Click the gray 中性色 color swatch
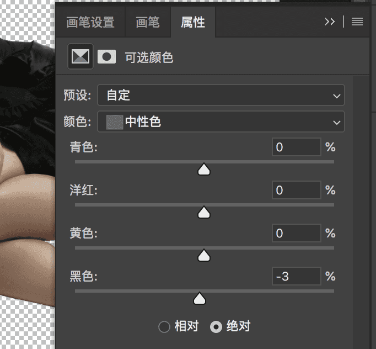Image resolution: width=376 pixels, height=349 pixels. click(x=115, y=122)
